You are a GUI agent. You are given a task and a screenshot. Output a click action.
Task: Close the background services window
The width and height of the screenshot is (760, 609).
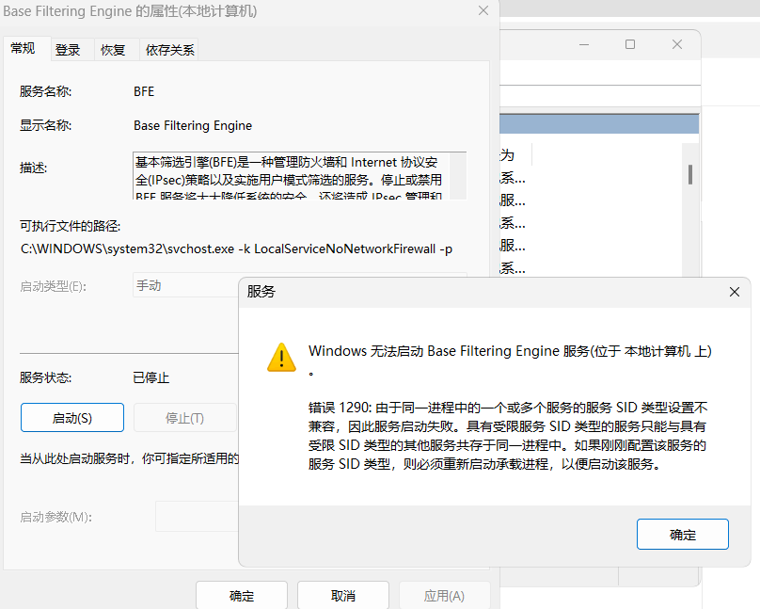[677, 44]
